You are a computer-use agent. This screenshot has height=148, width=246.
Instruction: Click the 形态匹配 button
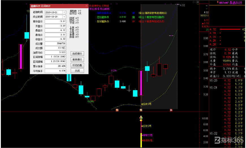(77, 65)
